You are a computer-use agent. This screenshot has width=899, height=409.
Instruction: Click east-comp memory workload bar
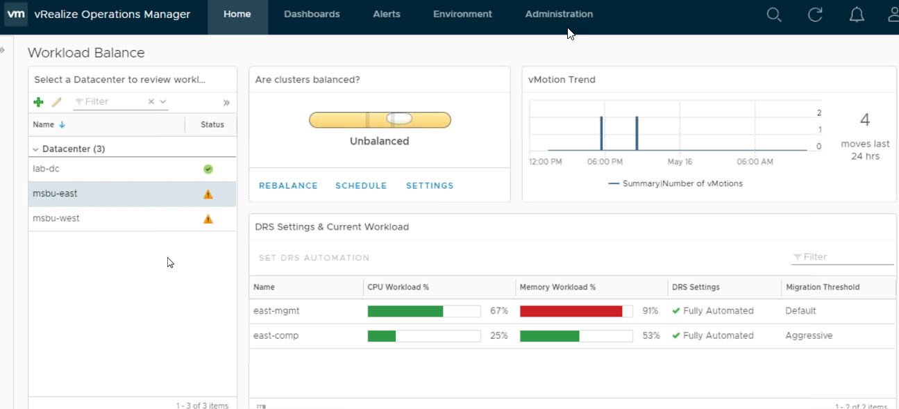pos(576,336)
